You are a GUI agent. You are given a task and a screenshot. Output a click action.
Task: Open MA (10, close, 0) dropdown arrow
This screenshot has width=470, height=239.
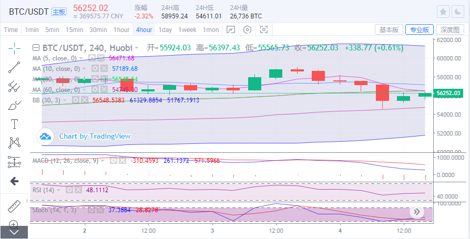click(x=84, y=69)
